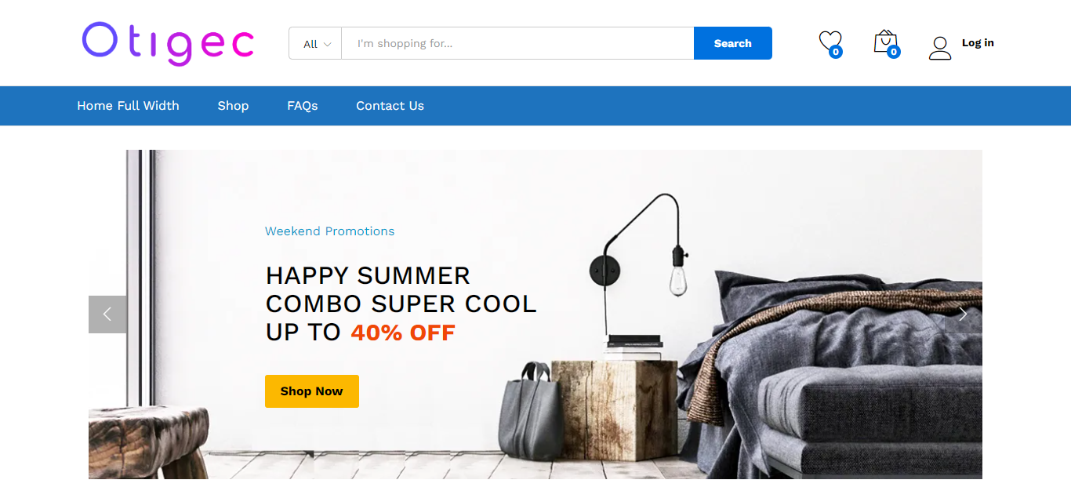
Task: Click the blue Search button
Action: click(x=733, y=43)
